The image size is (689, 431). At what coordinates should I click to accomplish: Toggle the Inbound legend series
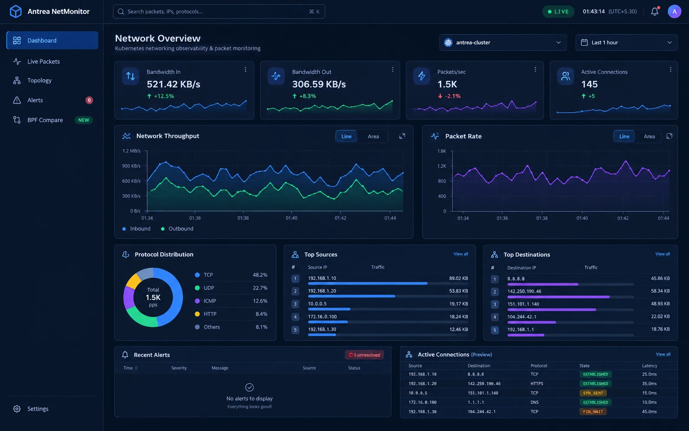point(136,229)
